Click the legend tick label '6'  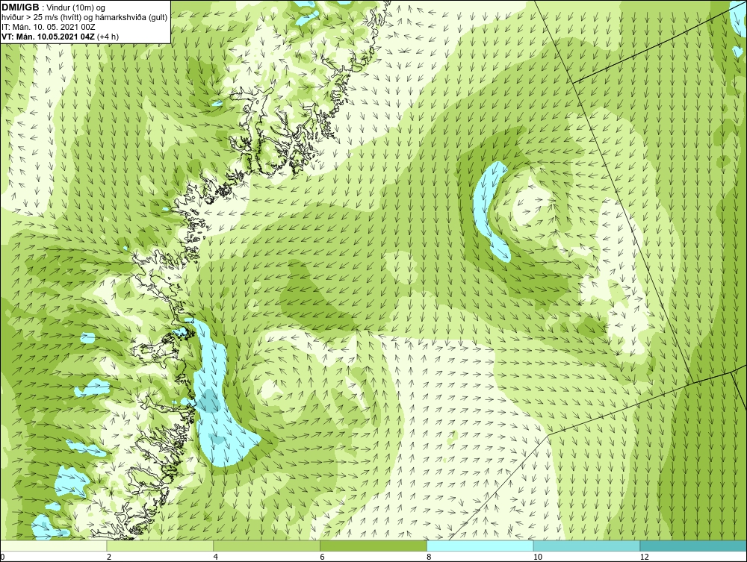323,557
